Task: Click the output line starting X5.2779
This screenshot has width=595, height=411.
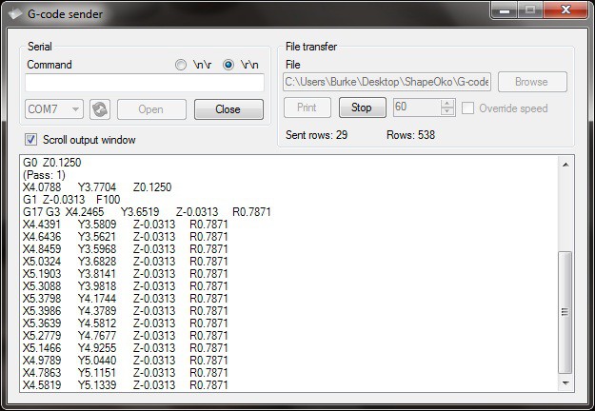Action: coord(126,336)
